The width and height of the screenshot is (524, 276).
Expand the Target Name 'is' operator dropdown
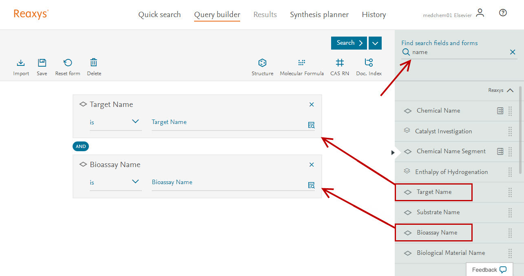pos(135,122)
